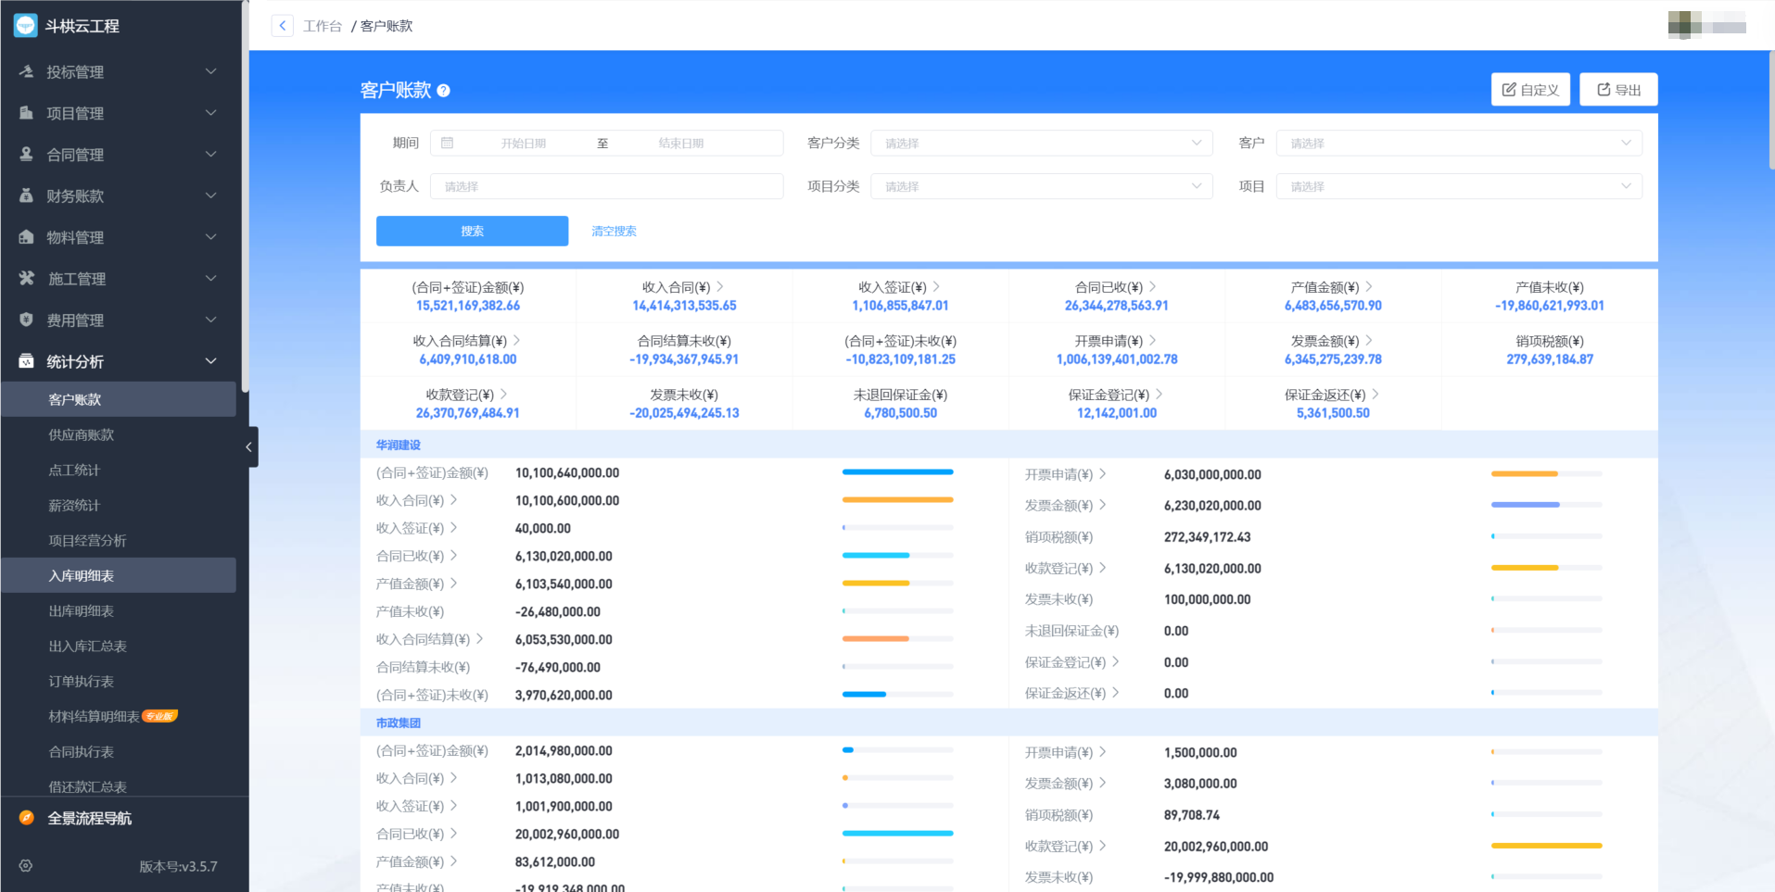The height and width of the screenshot is (892, 1775).
Task: Open the 客户分类 dropdown
Action: coord(1041,143)
